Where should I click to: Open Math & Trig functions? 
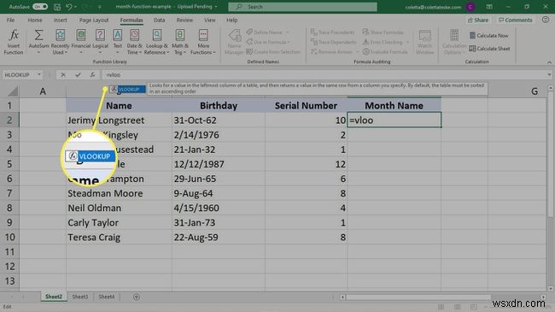180,42
